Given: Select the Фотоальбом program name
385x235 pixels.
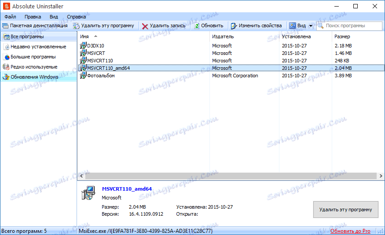Looking at the screenshot, I should click(x=101, y=76).
